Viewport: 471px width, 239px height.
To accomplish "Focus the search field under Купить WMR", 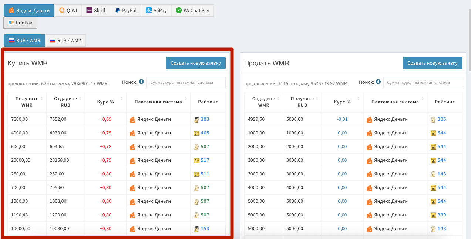I will (186, 82).
